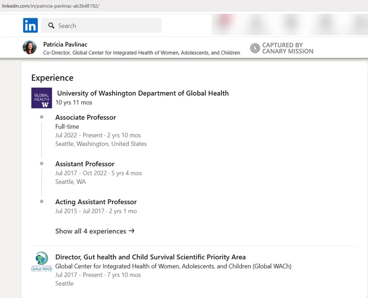Image resolution: width=368 pixels, height=298 pixels.
Task: Select the Assistant Professor position title
Action: 85,164
